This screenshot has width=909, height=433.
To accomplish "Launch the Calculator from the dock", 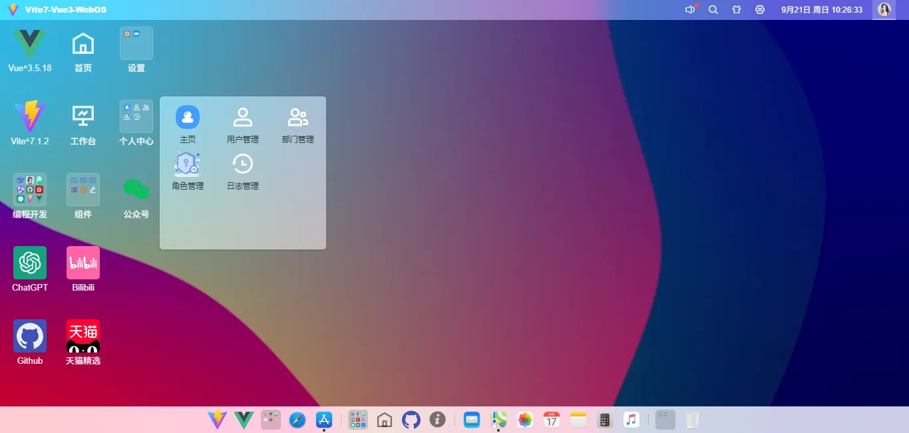I will pyautogui.click(x=604, y=420).
